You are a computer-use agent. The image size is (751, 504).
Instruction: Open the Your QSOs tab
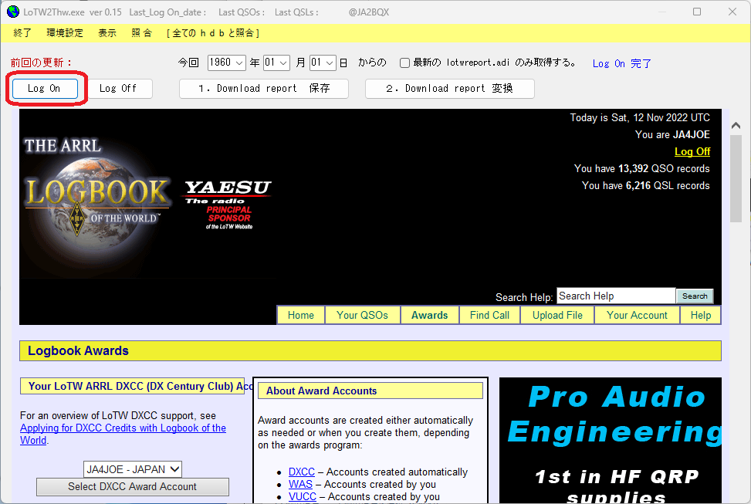[362, 315]
